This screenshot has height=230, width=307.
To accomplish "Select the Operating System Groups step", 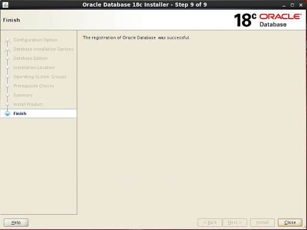I will pos(40,77).
